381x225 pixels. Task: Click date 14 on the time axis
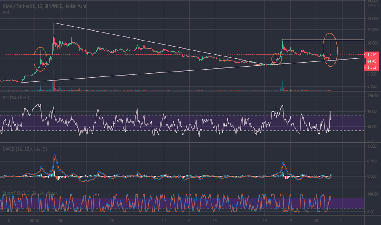[x=164, y=220]
